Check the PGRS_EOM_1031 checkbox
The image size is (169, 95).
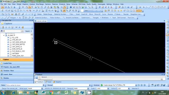[x=11, y=56]
